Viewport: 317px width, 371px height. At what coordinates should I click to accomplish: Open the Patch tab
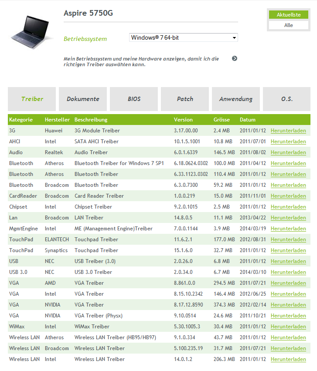(x=185, y=99)
